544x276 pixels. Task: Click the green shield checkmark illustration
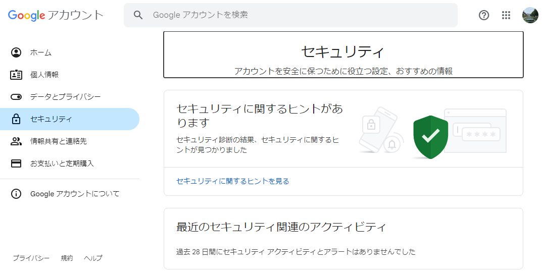click(430, 137)
